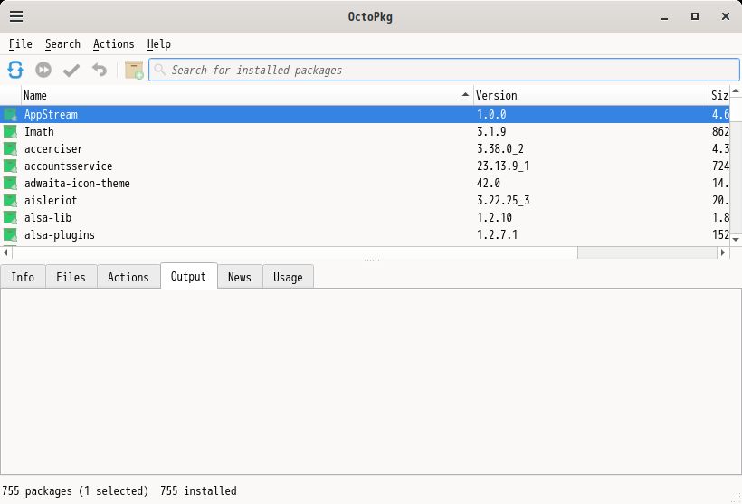The image size is (742, 504).
Task: Sort by the Size column header
Action: click(719, 95)
